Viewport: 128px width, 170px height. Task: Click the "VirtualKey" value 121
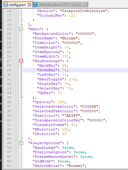(72, 15)
